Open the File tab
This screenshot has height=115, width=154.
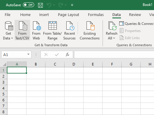click(x=7, y=15)
